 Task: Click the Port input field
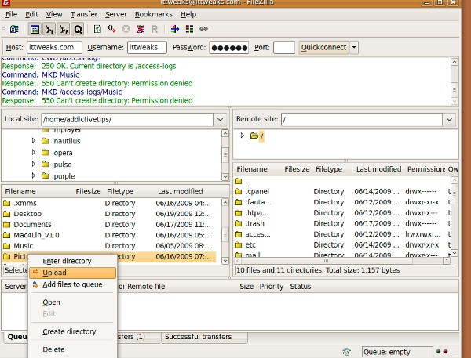pyautogui.click(x=284, y=47)
